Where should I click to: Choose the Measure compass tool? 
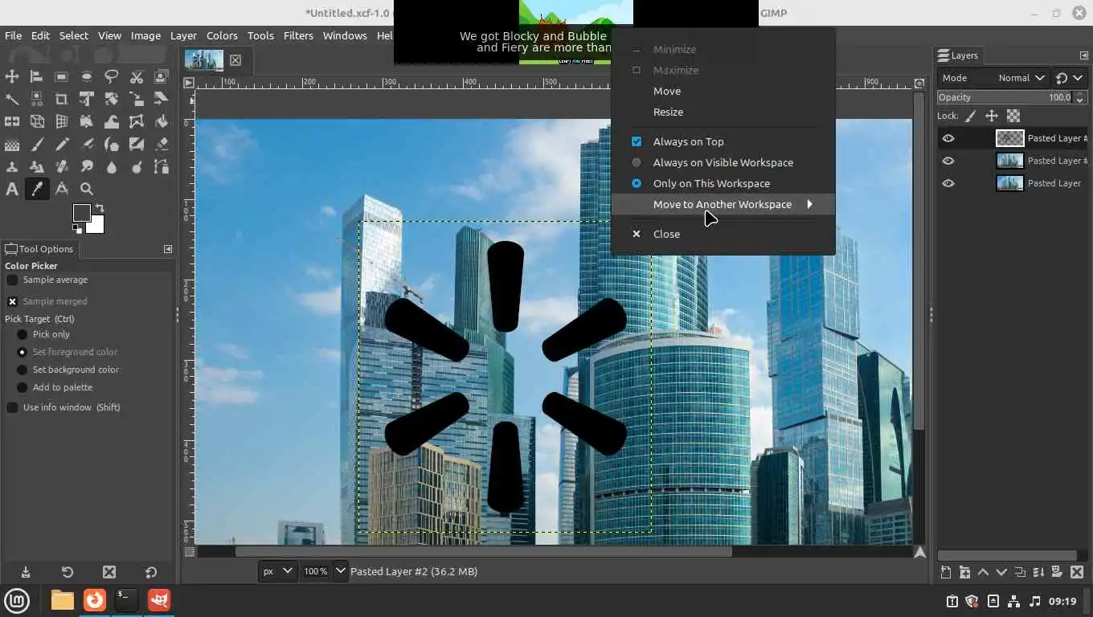click(62, 190)
